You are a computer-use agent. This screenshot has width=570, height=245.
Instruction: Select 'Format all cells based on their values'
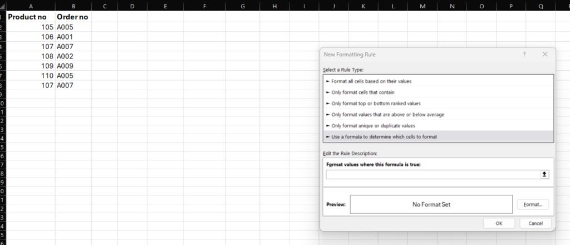(438, 81)
